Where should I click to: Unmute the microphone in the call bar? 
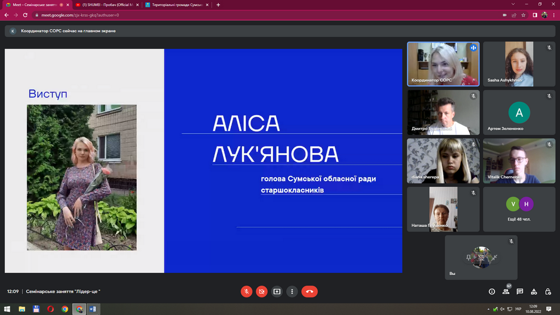247,291
